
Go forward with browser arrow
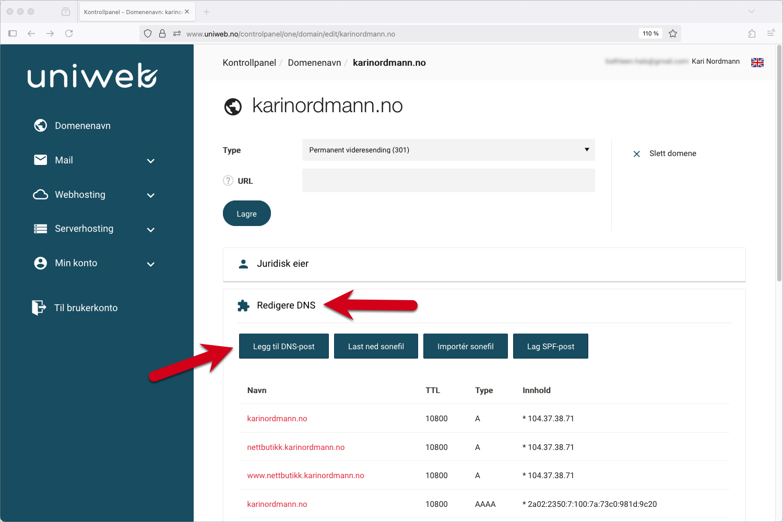pyautogui.click(x=50, y=33)
